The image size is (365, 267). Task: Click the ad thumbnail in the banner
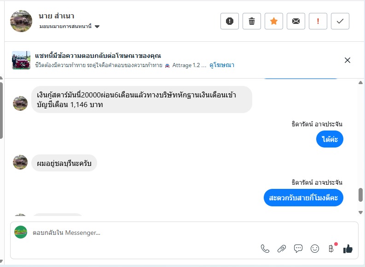click(x=21, y=60)
